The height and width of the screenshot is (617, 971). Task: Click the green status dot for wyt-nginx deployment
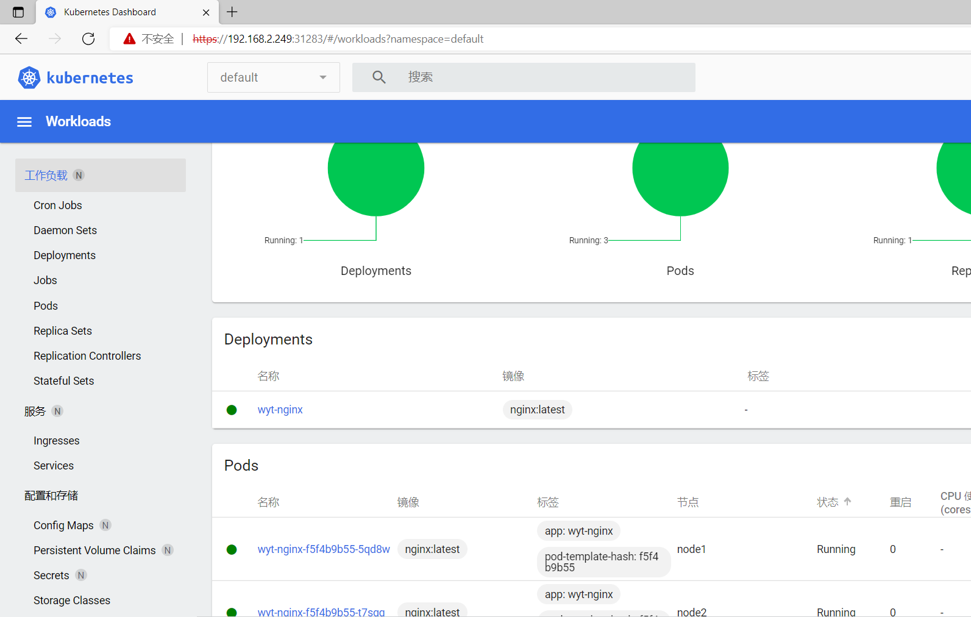point(232,410)
